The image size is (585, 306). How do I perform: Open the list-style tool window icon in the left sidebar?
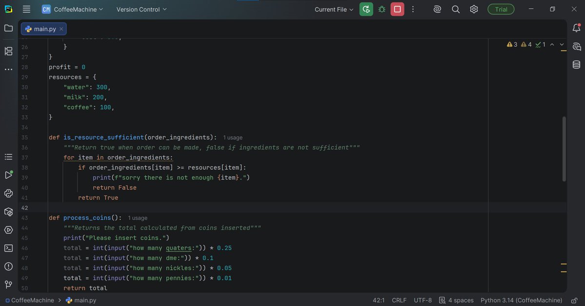[x=8, y=157]
